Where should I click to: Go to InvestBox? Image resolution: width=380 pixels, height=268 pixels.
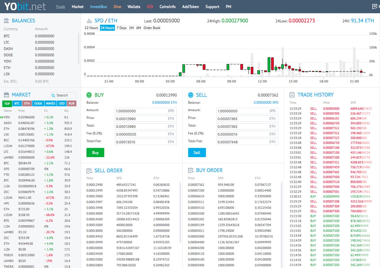coord(98,6)
